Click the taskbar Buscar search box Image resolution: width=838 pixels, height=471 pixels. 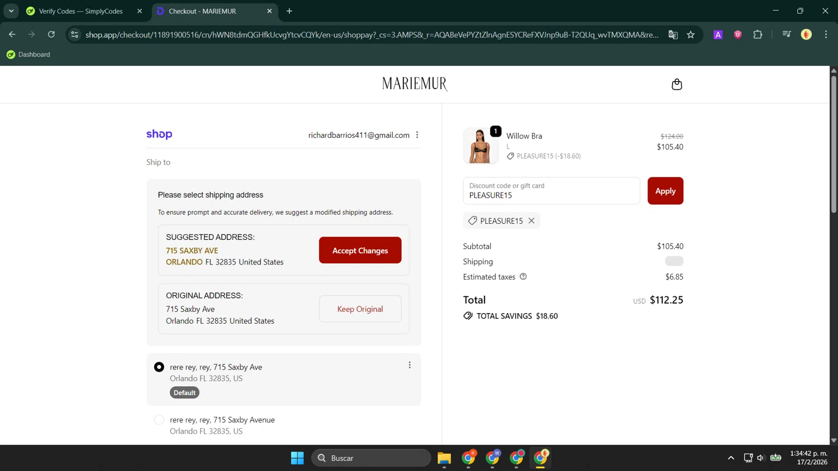(x=371, y=458)
